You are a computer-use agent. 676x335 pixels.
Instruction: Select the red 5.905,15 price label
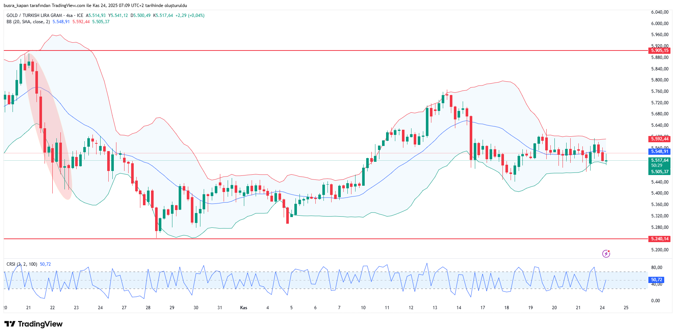coord(659,50)
